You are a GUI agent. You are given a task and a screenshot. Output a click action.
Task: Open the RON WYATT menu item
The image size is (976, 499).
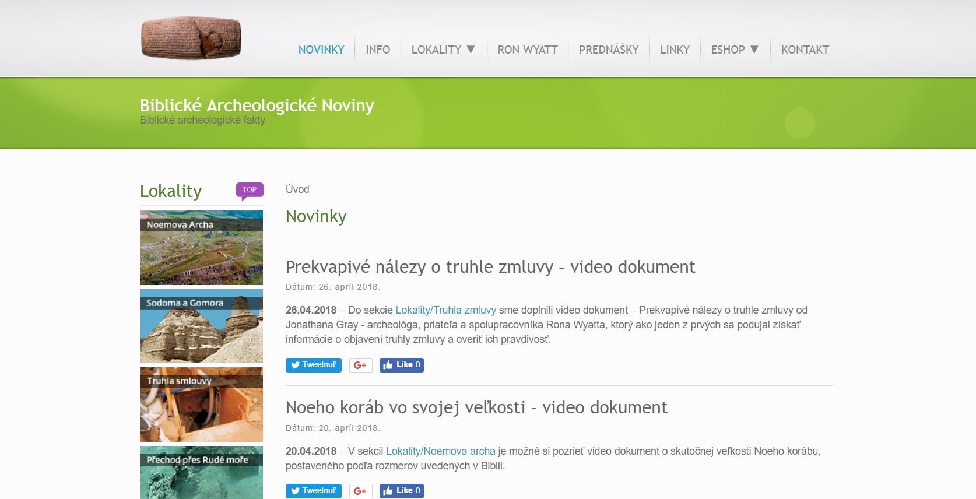(528, 50)
